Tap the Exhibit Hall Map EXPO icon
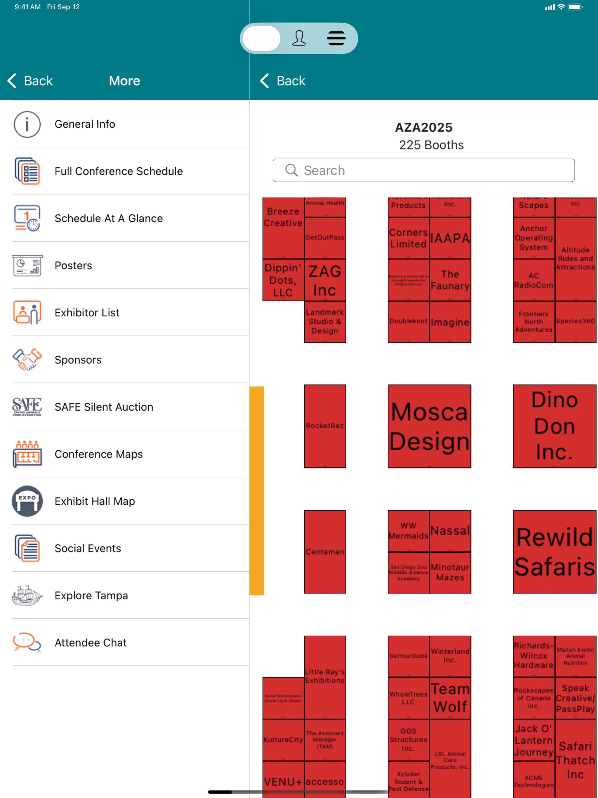Screen dimensions: 598x798 27,501
